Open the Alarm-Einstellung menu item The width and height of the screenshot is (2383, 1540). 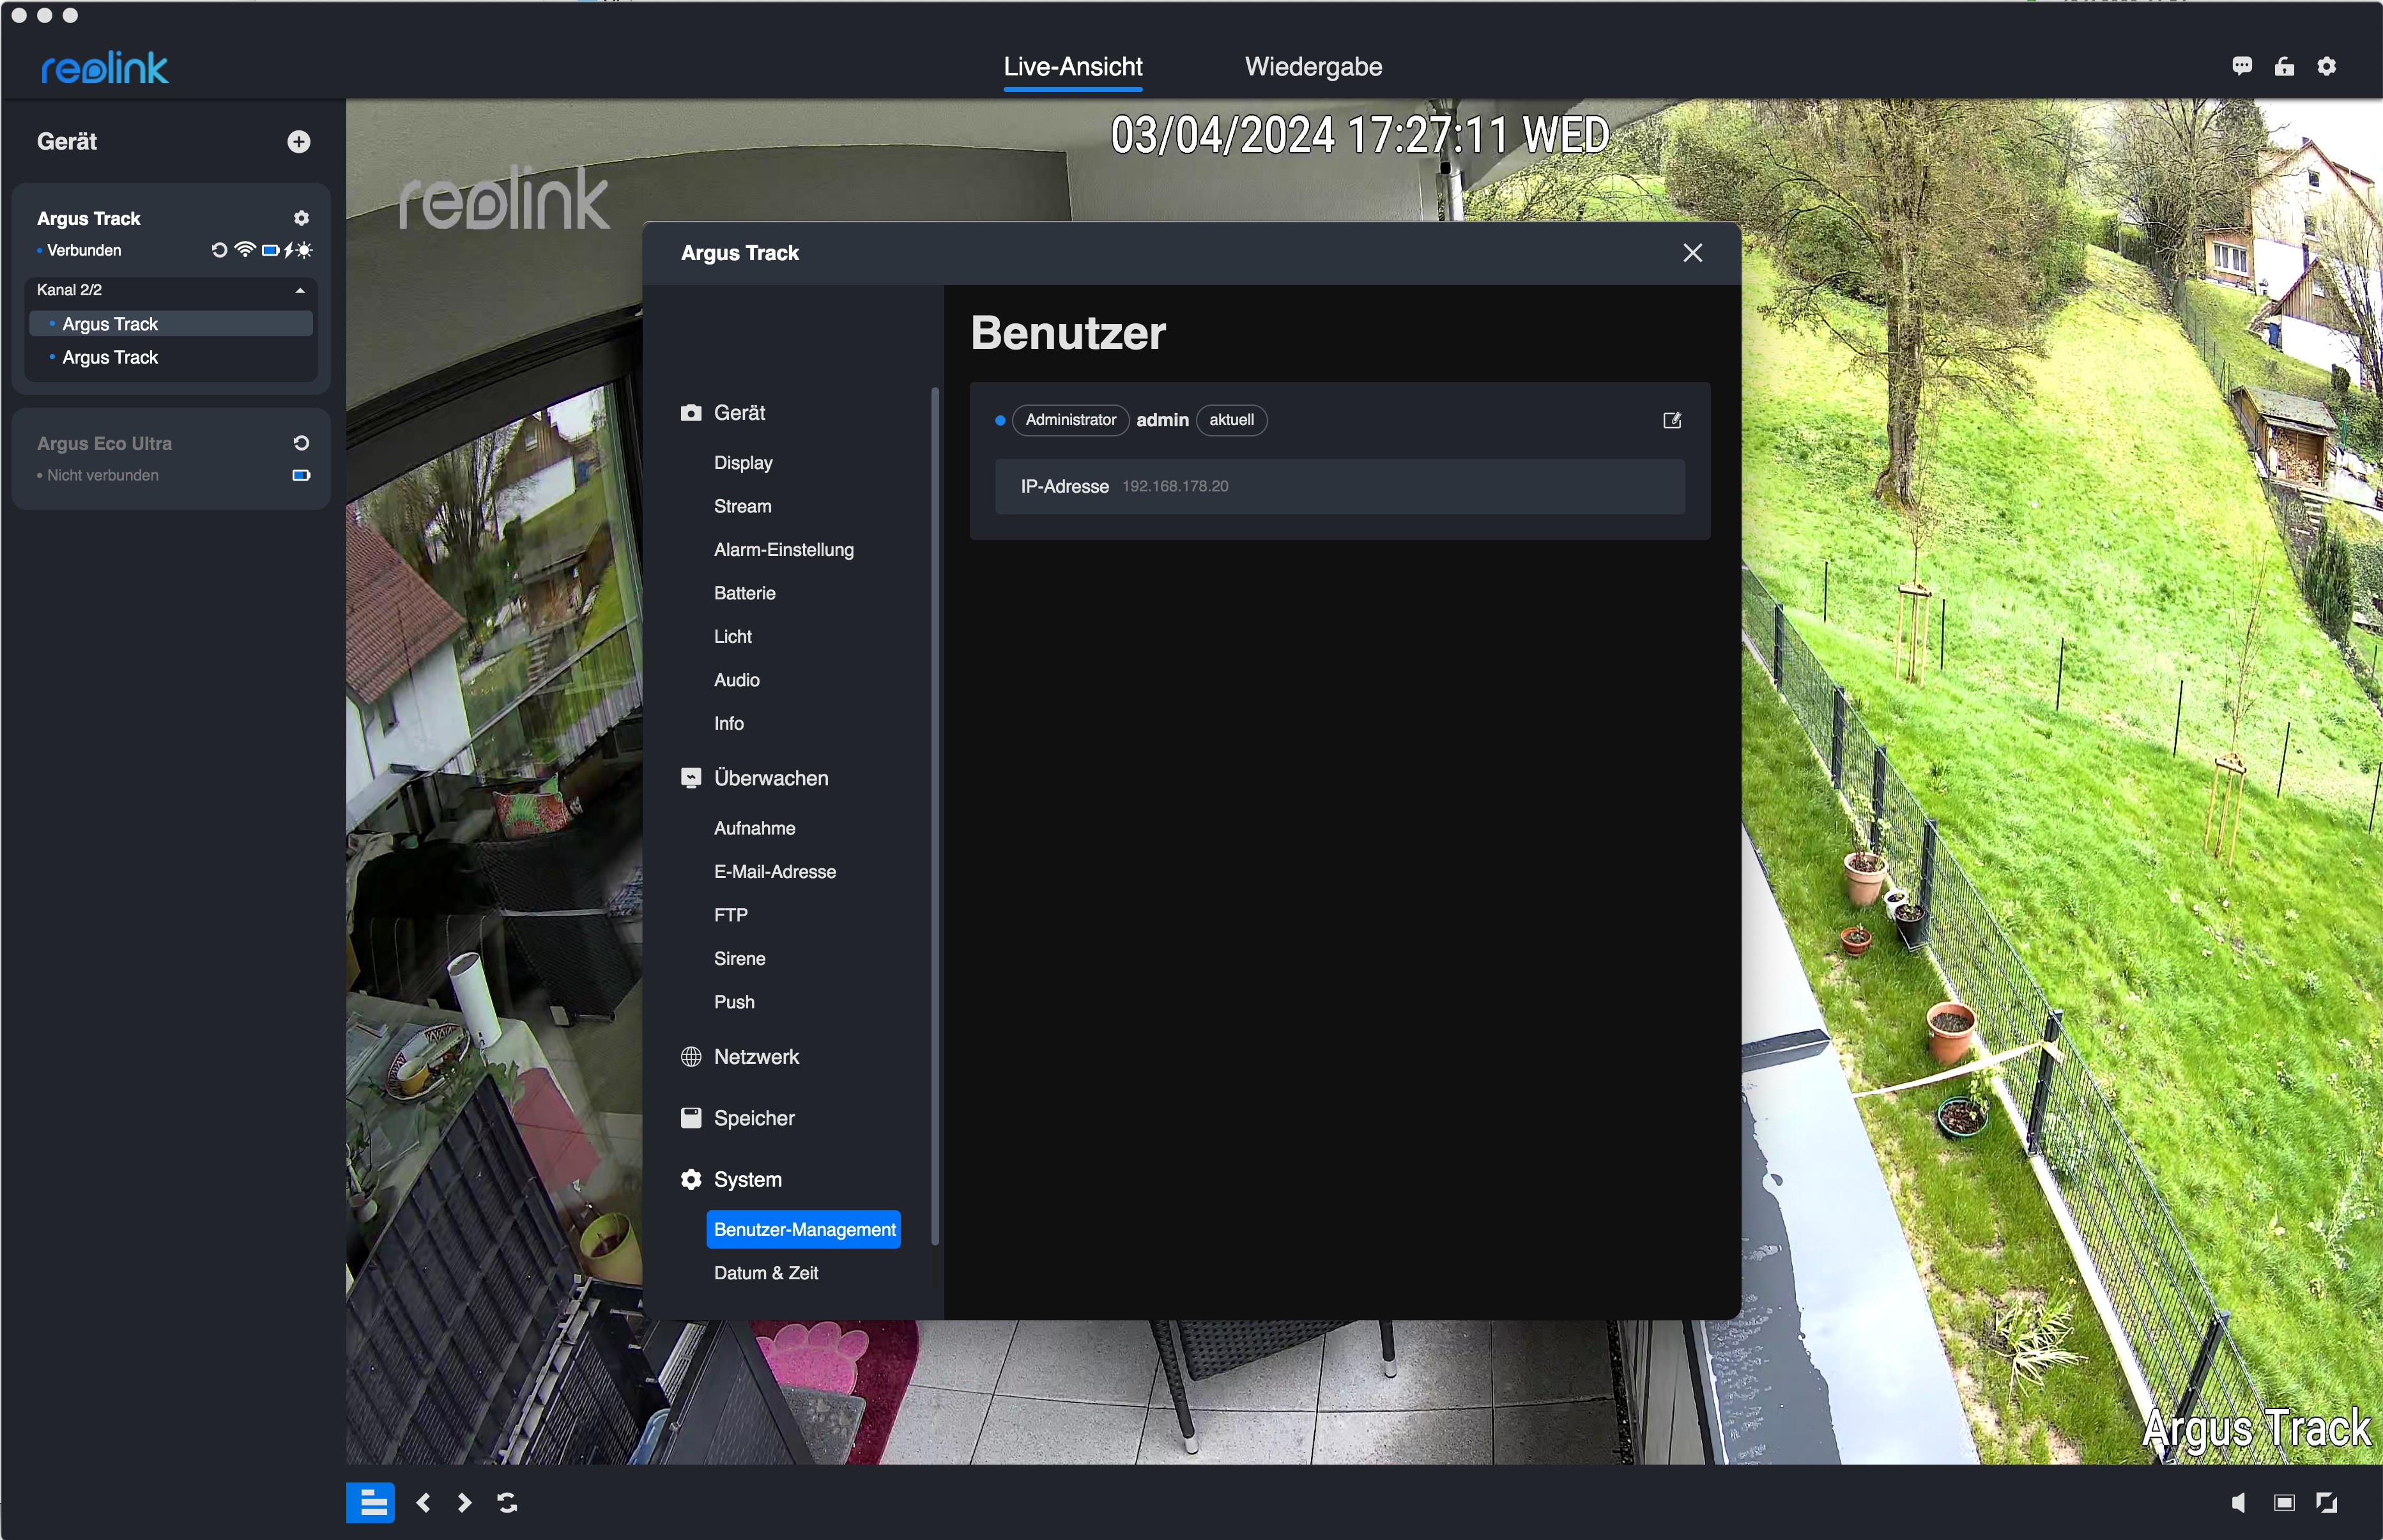[x=783, y=550]
